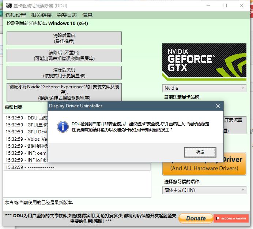Open the 选项设置 menu
The width and height of the screenshot is (253, 229).
point(16,15)
